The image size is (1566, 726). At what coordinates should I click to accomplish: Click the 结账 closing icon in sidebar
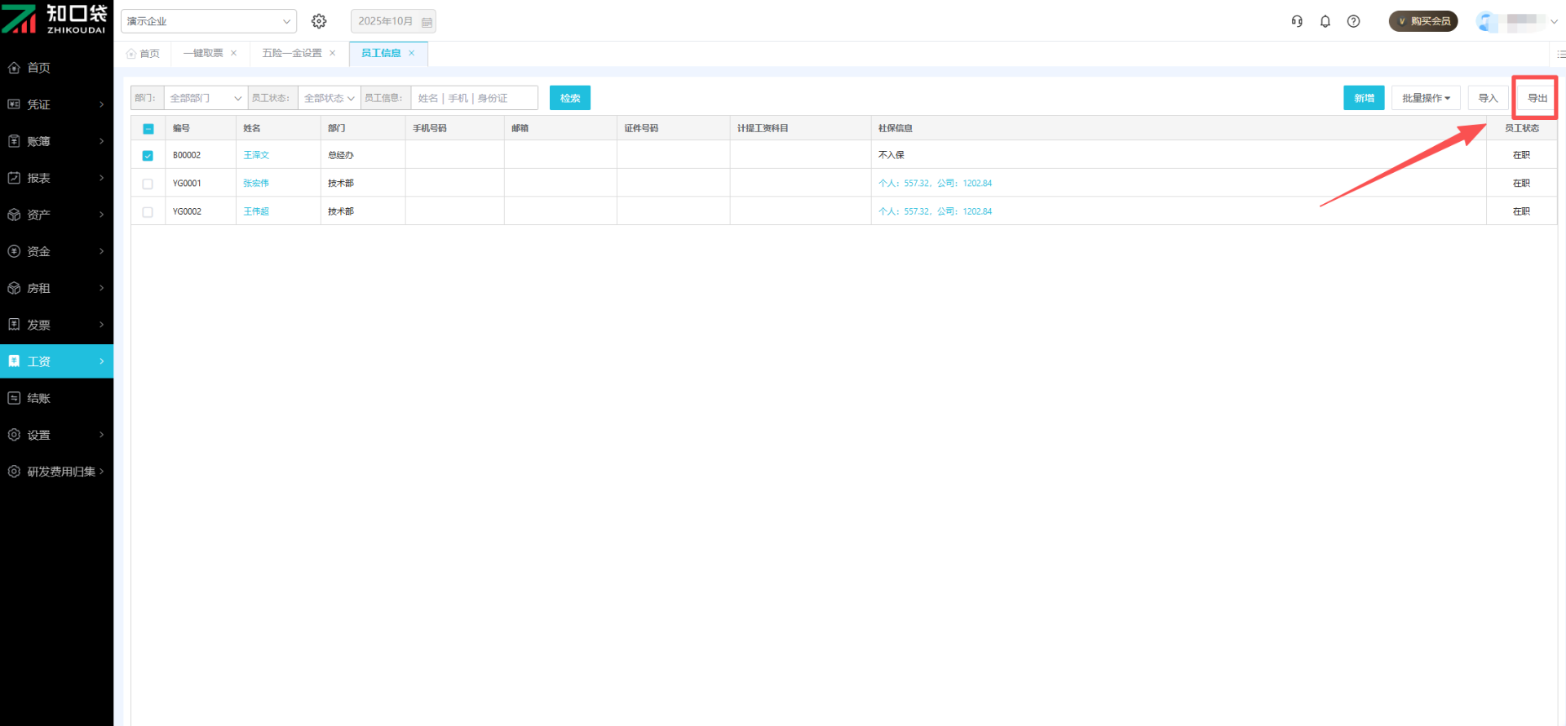point(14,398)
